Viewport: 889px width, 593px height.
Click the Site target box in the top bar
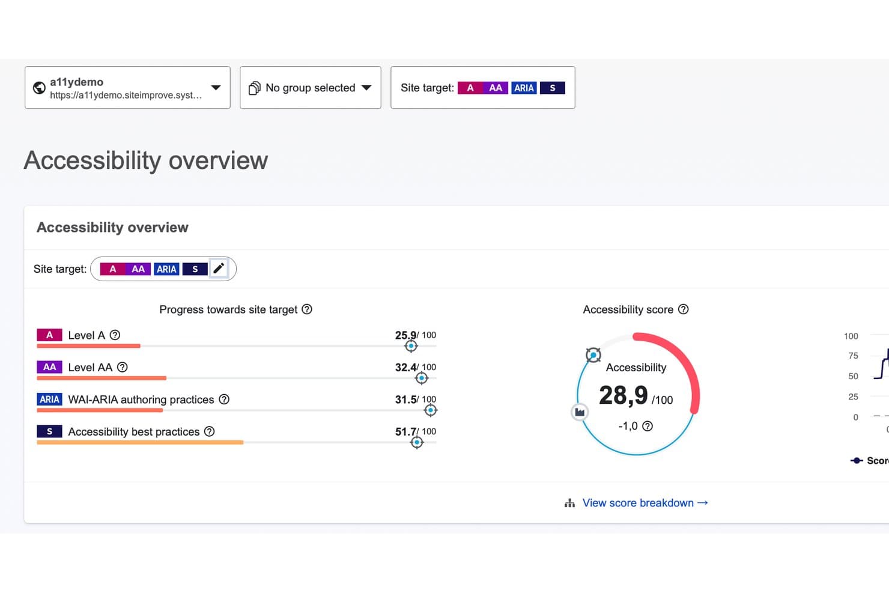point(482,88)
